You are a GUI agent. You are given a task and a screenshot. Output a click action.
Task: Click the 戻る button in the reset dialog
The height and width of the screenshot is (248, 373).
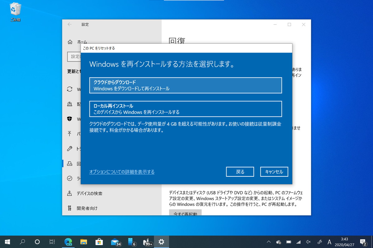240,172
